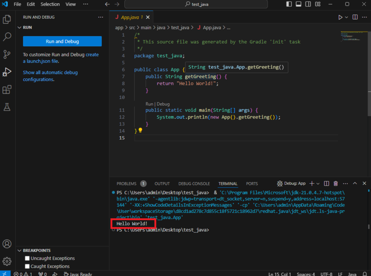This screenshot has height=276, width=371.
Task: Open Show all automatic debug configurations link
Action: pyautogui.click(x=50, y=76)
